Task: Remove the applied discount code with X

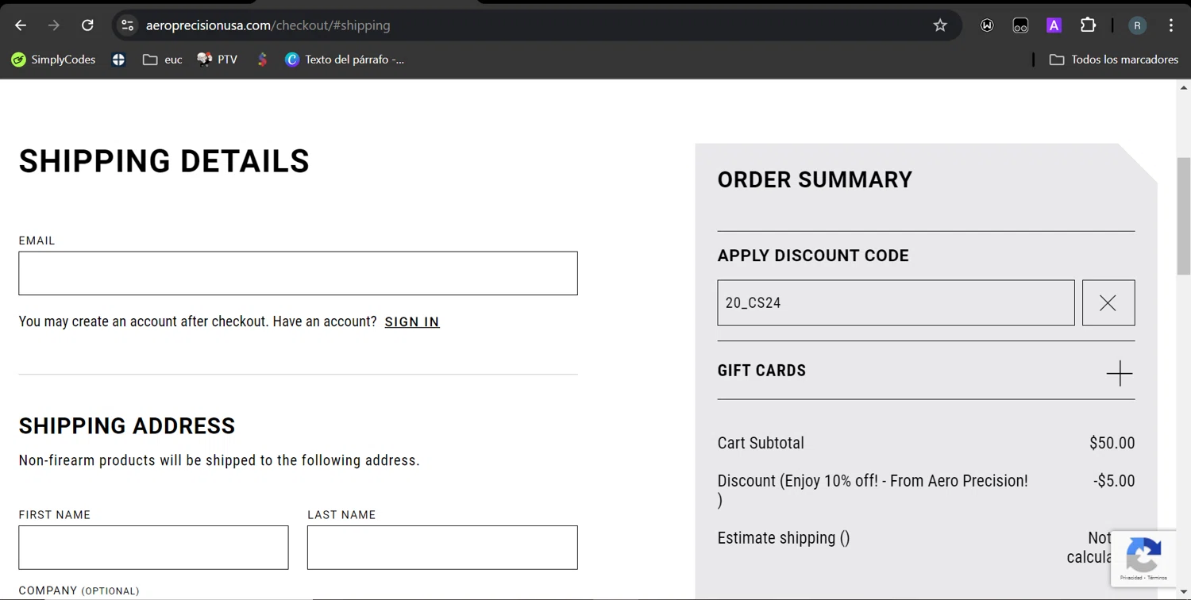Action: click(x=1108, y=302)
